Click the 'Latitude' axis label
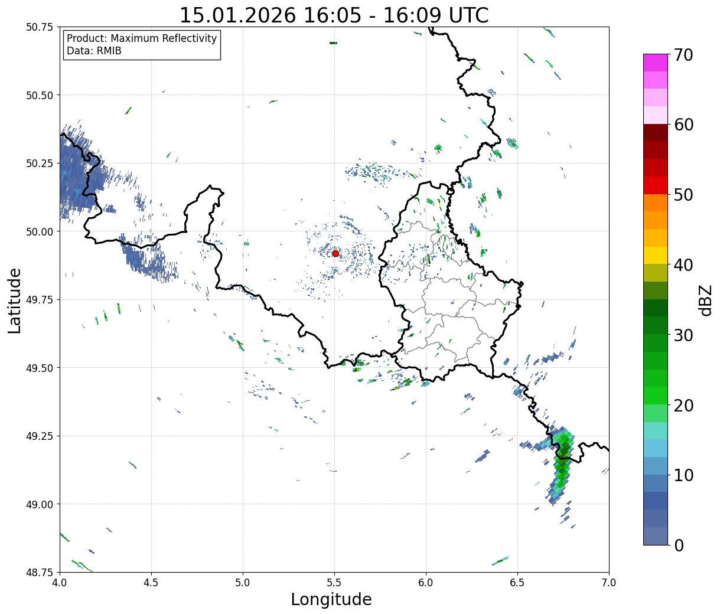720x614 pixels. point(15,300)
